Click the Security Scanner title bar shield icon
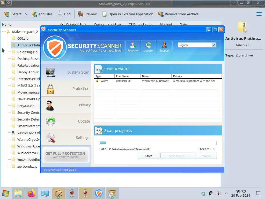 coord(43,29)
